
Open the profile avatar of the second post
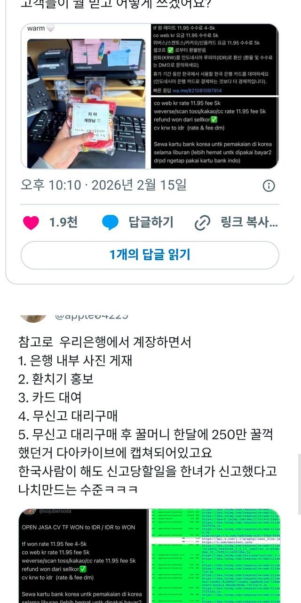[33, 317]
